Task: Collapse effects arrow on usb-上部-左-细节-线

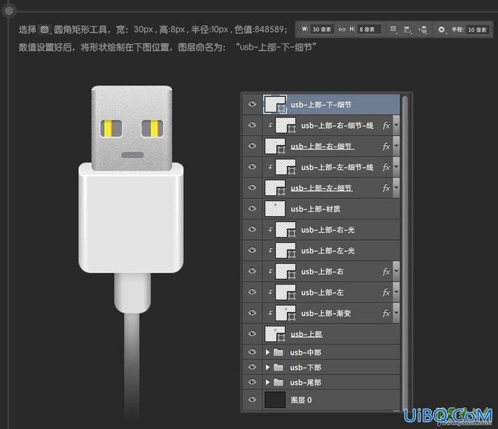Action: click(396, 167)
